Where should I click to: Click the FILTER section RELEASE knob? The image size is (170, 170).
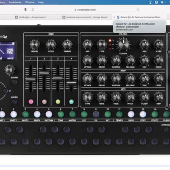[x=130, y=60]
